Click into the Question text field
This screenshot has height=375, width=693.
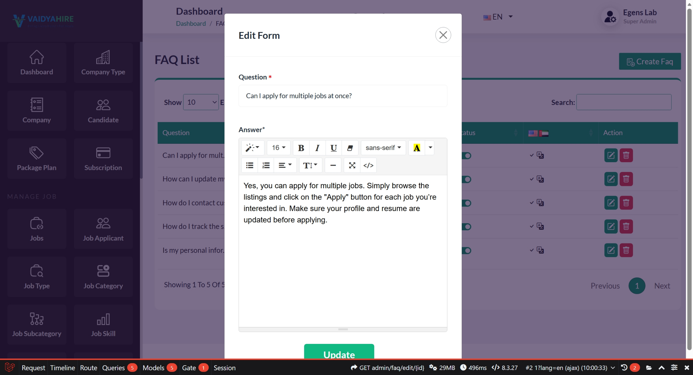point(343,96)
